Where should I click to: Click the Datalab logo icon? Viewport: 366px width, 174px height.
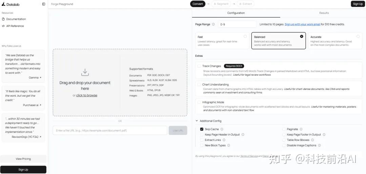3,4
